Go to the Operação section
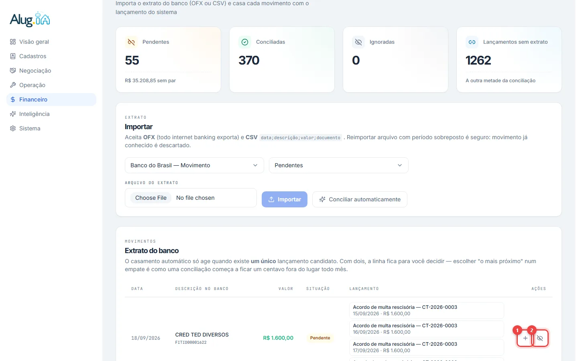The width and height of the screenshot is (578, 361). coord(51,85)
